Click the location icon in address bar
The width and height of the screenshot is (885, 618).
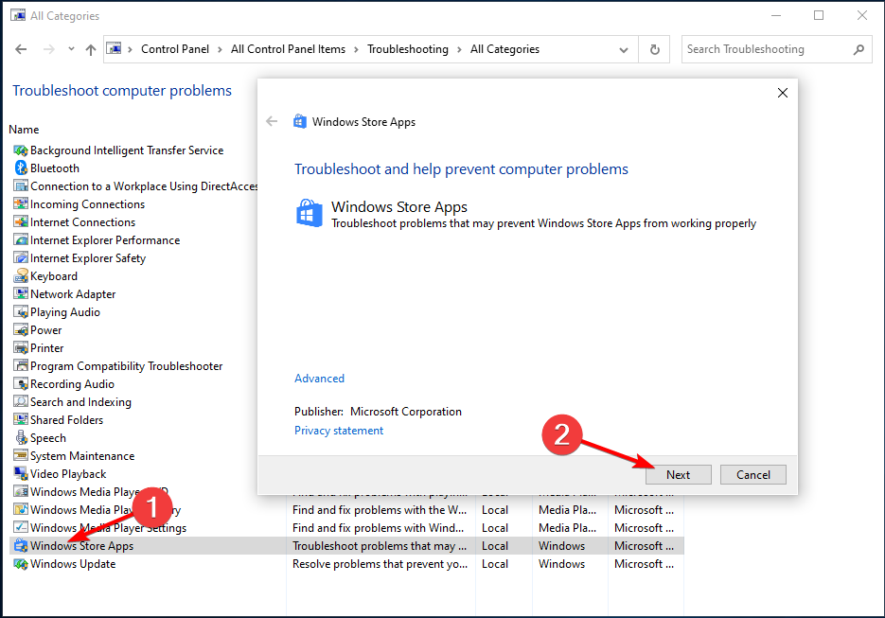[114, 49]
